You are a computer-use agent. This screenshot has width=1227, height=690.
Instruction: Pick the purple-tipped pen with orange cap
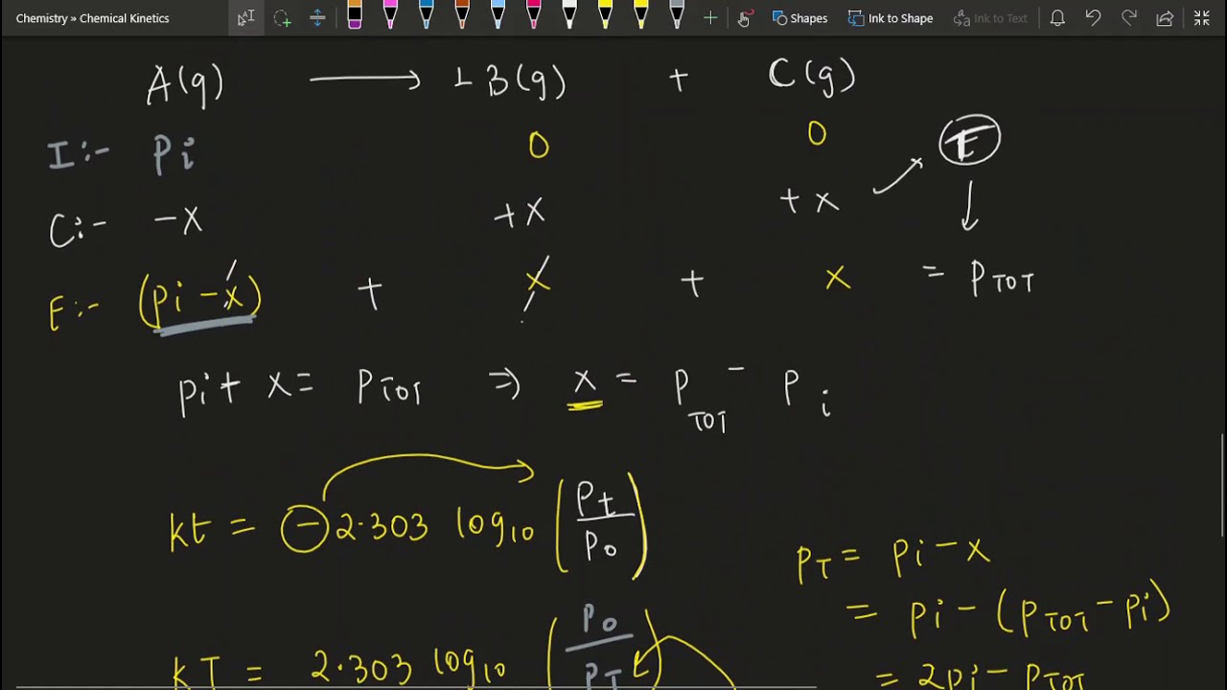tap(355, 15)
